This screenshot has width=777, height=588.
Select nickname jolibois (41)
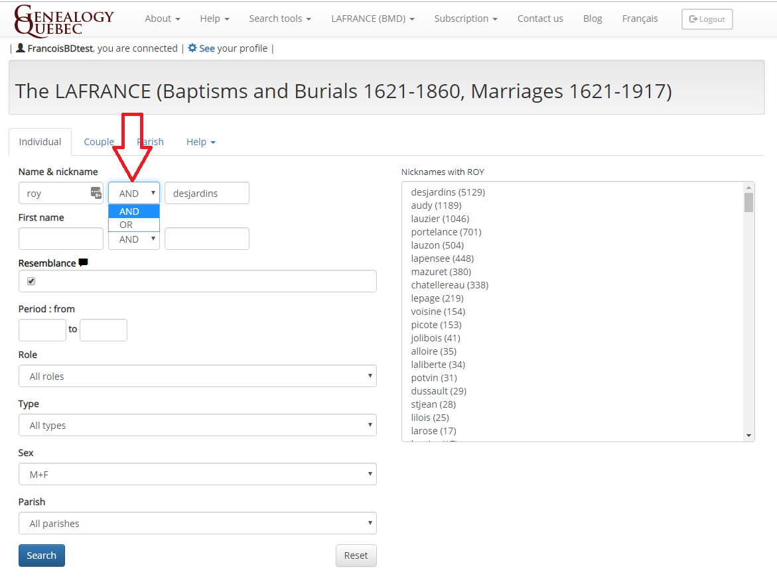pyautogui.click(x=435, y=338)
